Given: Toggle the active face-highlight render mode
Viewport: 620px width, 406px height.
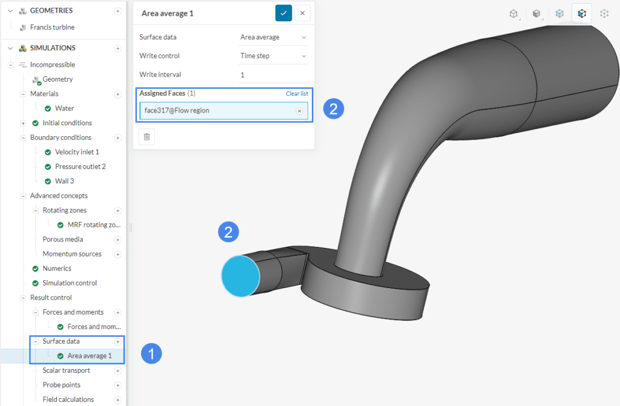Looking at the screenshot, I should [x=581, y=14].
